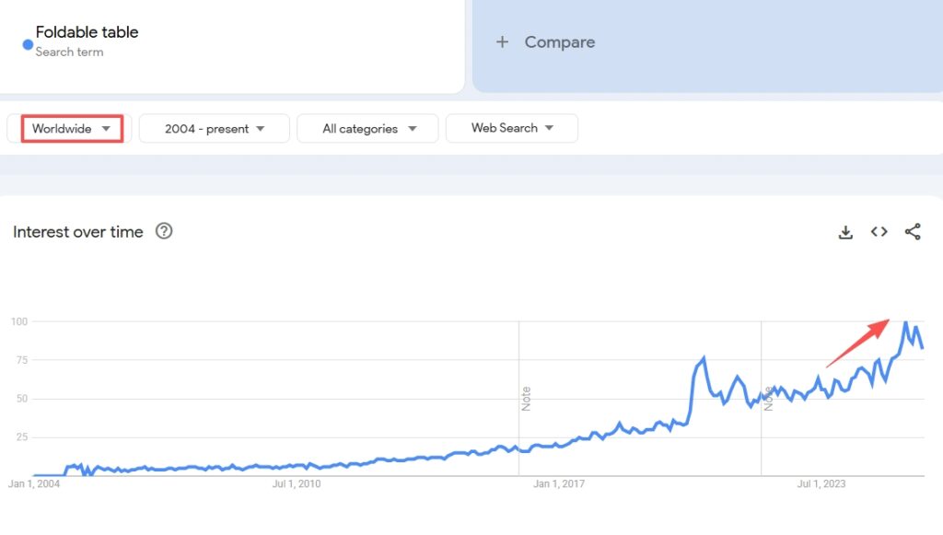
Task: Click the share chart icon
Action: coord(913,232)
